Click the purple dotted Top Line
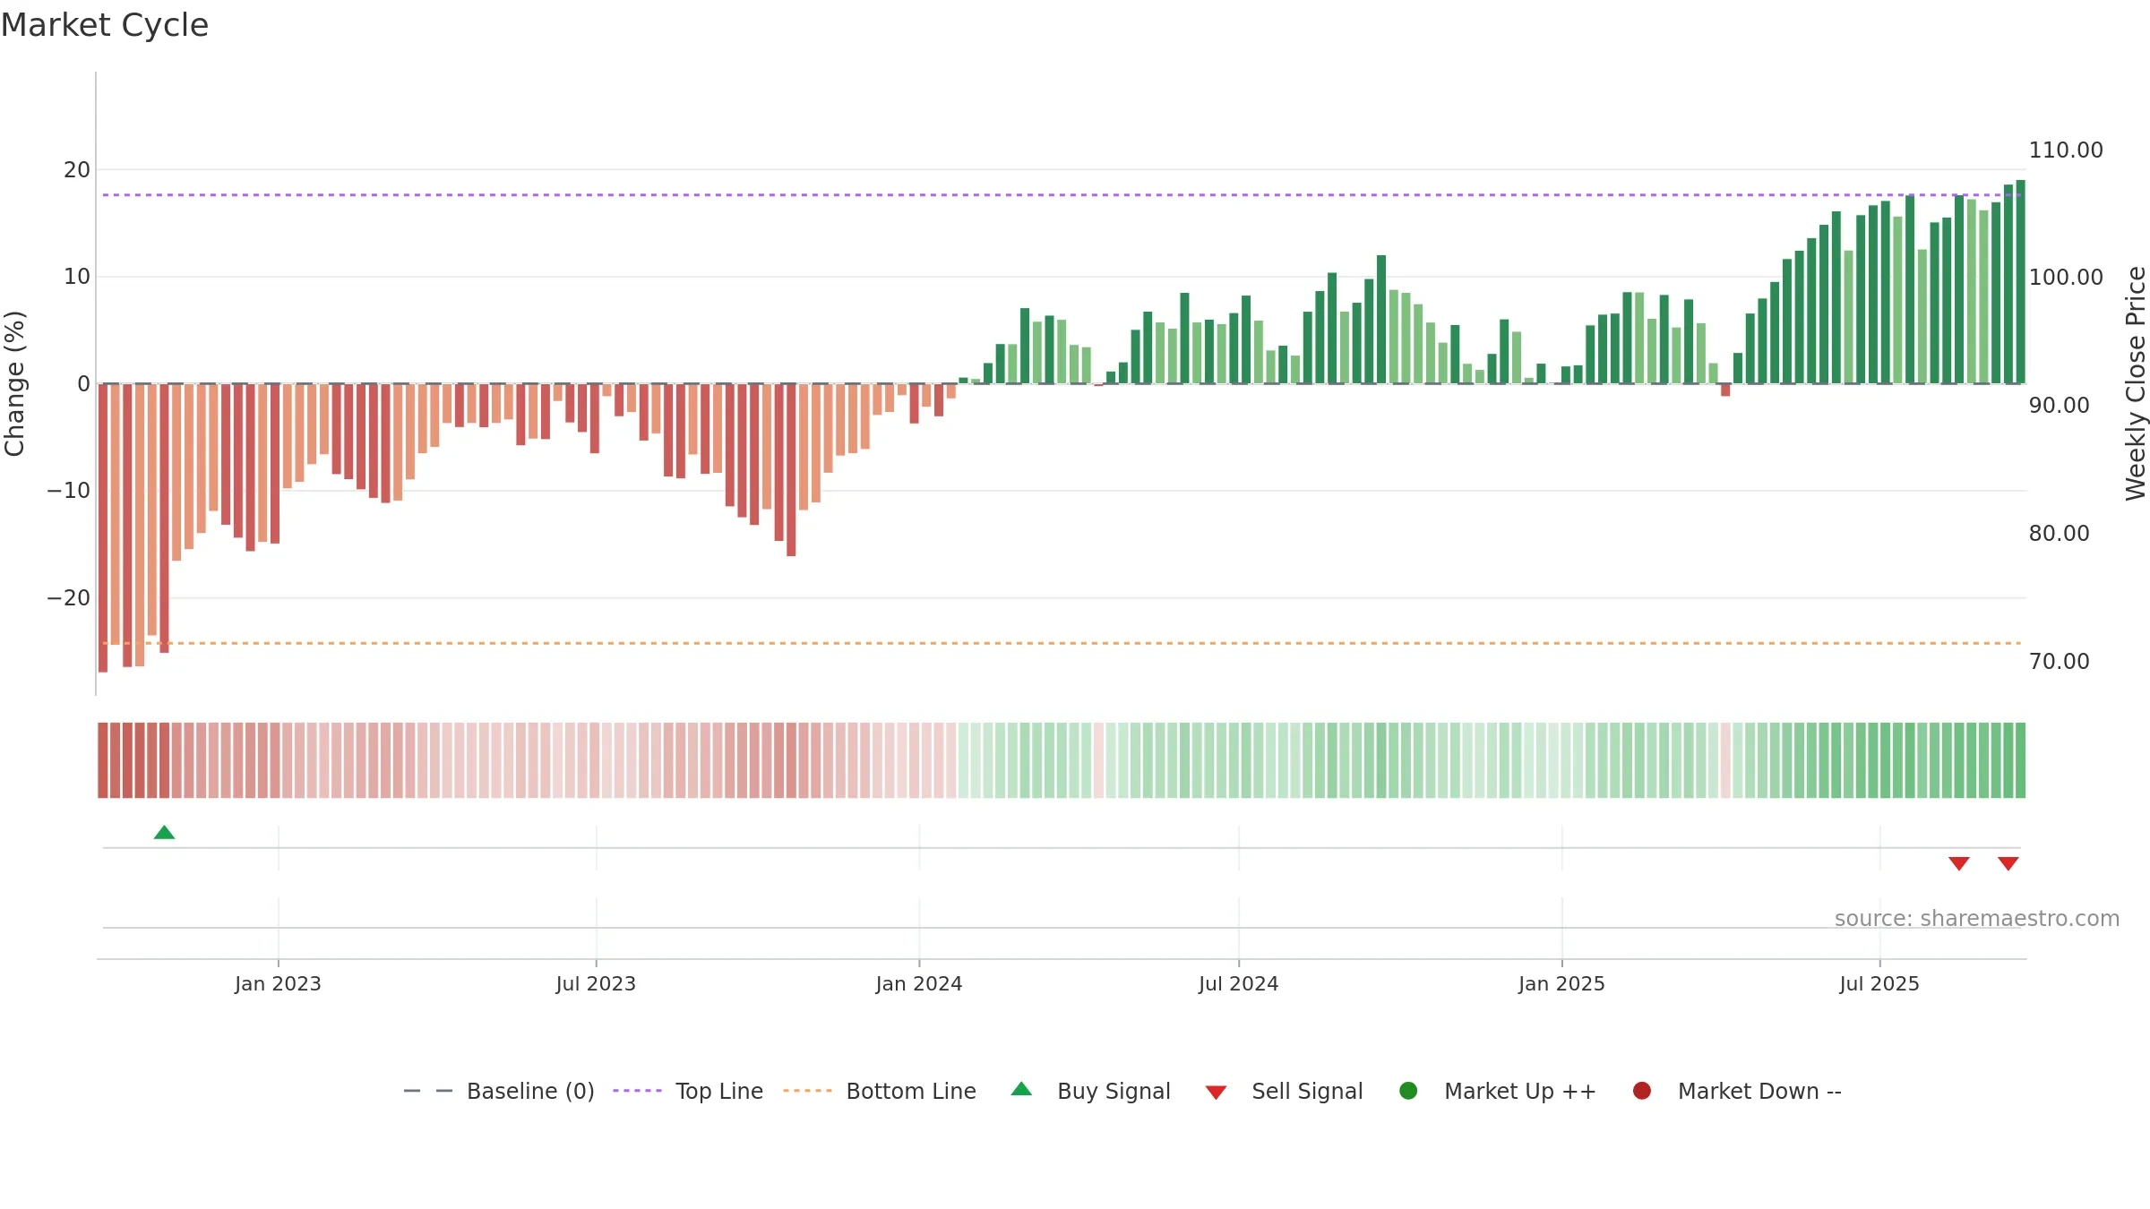 1062,194
